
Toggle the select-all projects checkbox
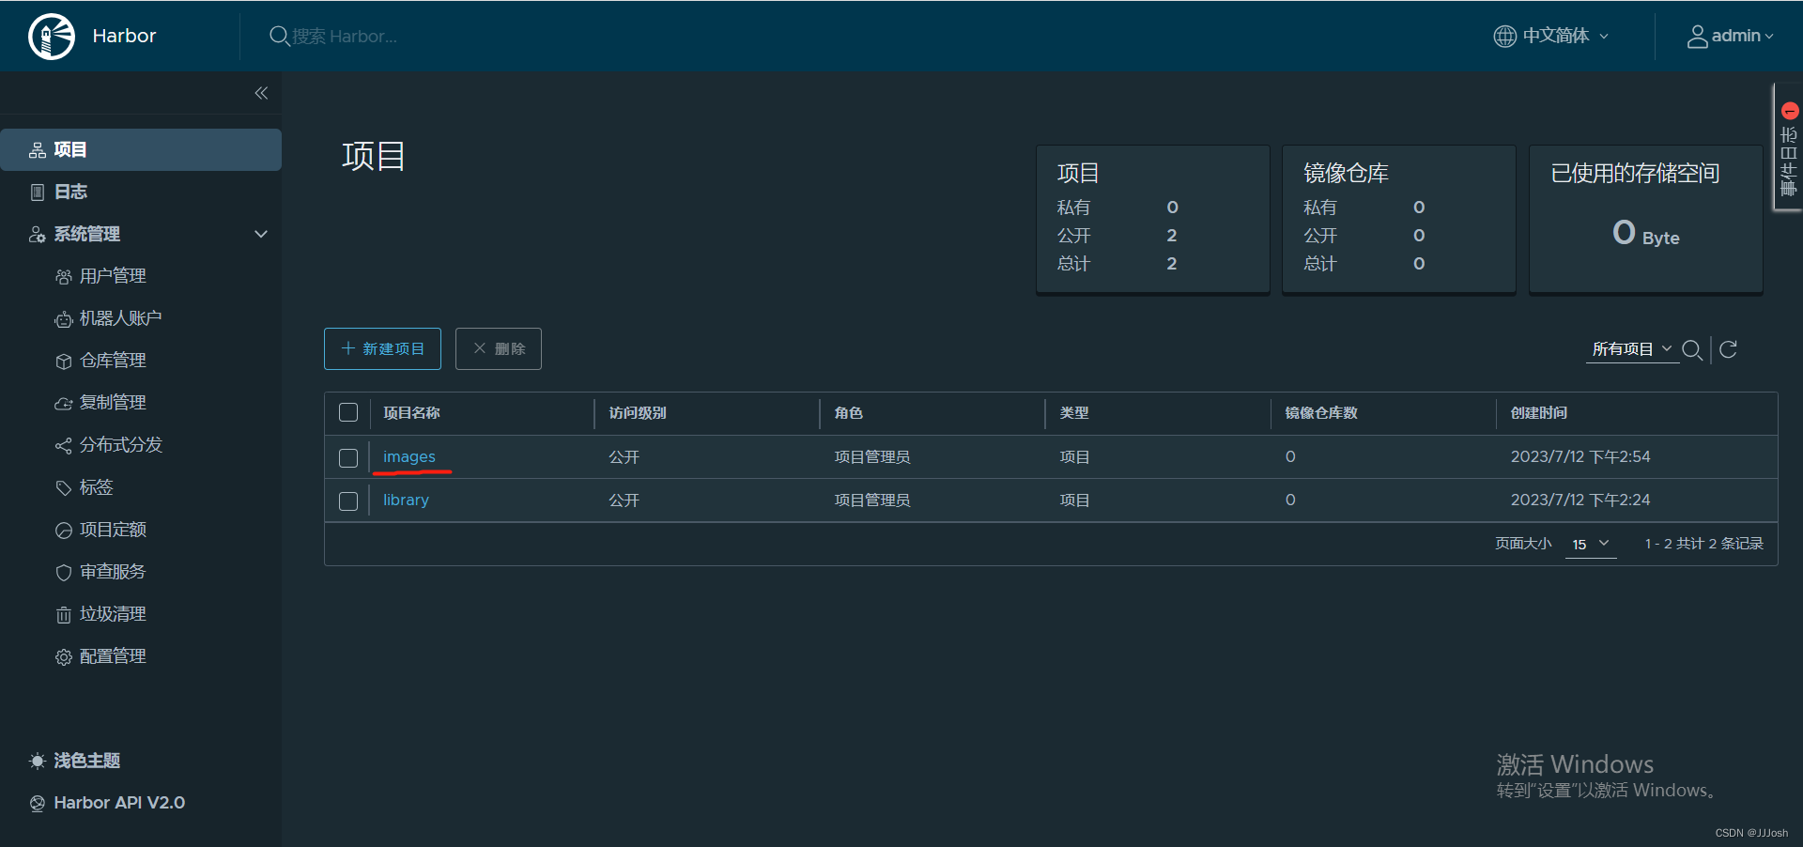pos(348,412)
